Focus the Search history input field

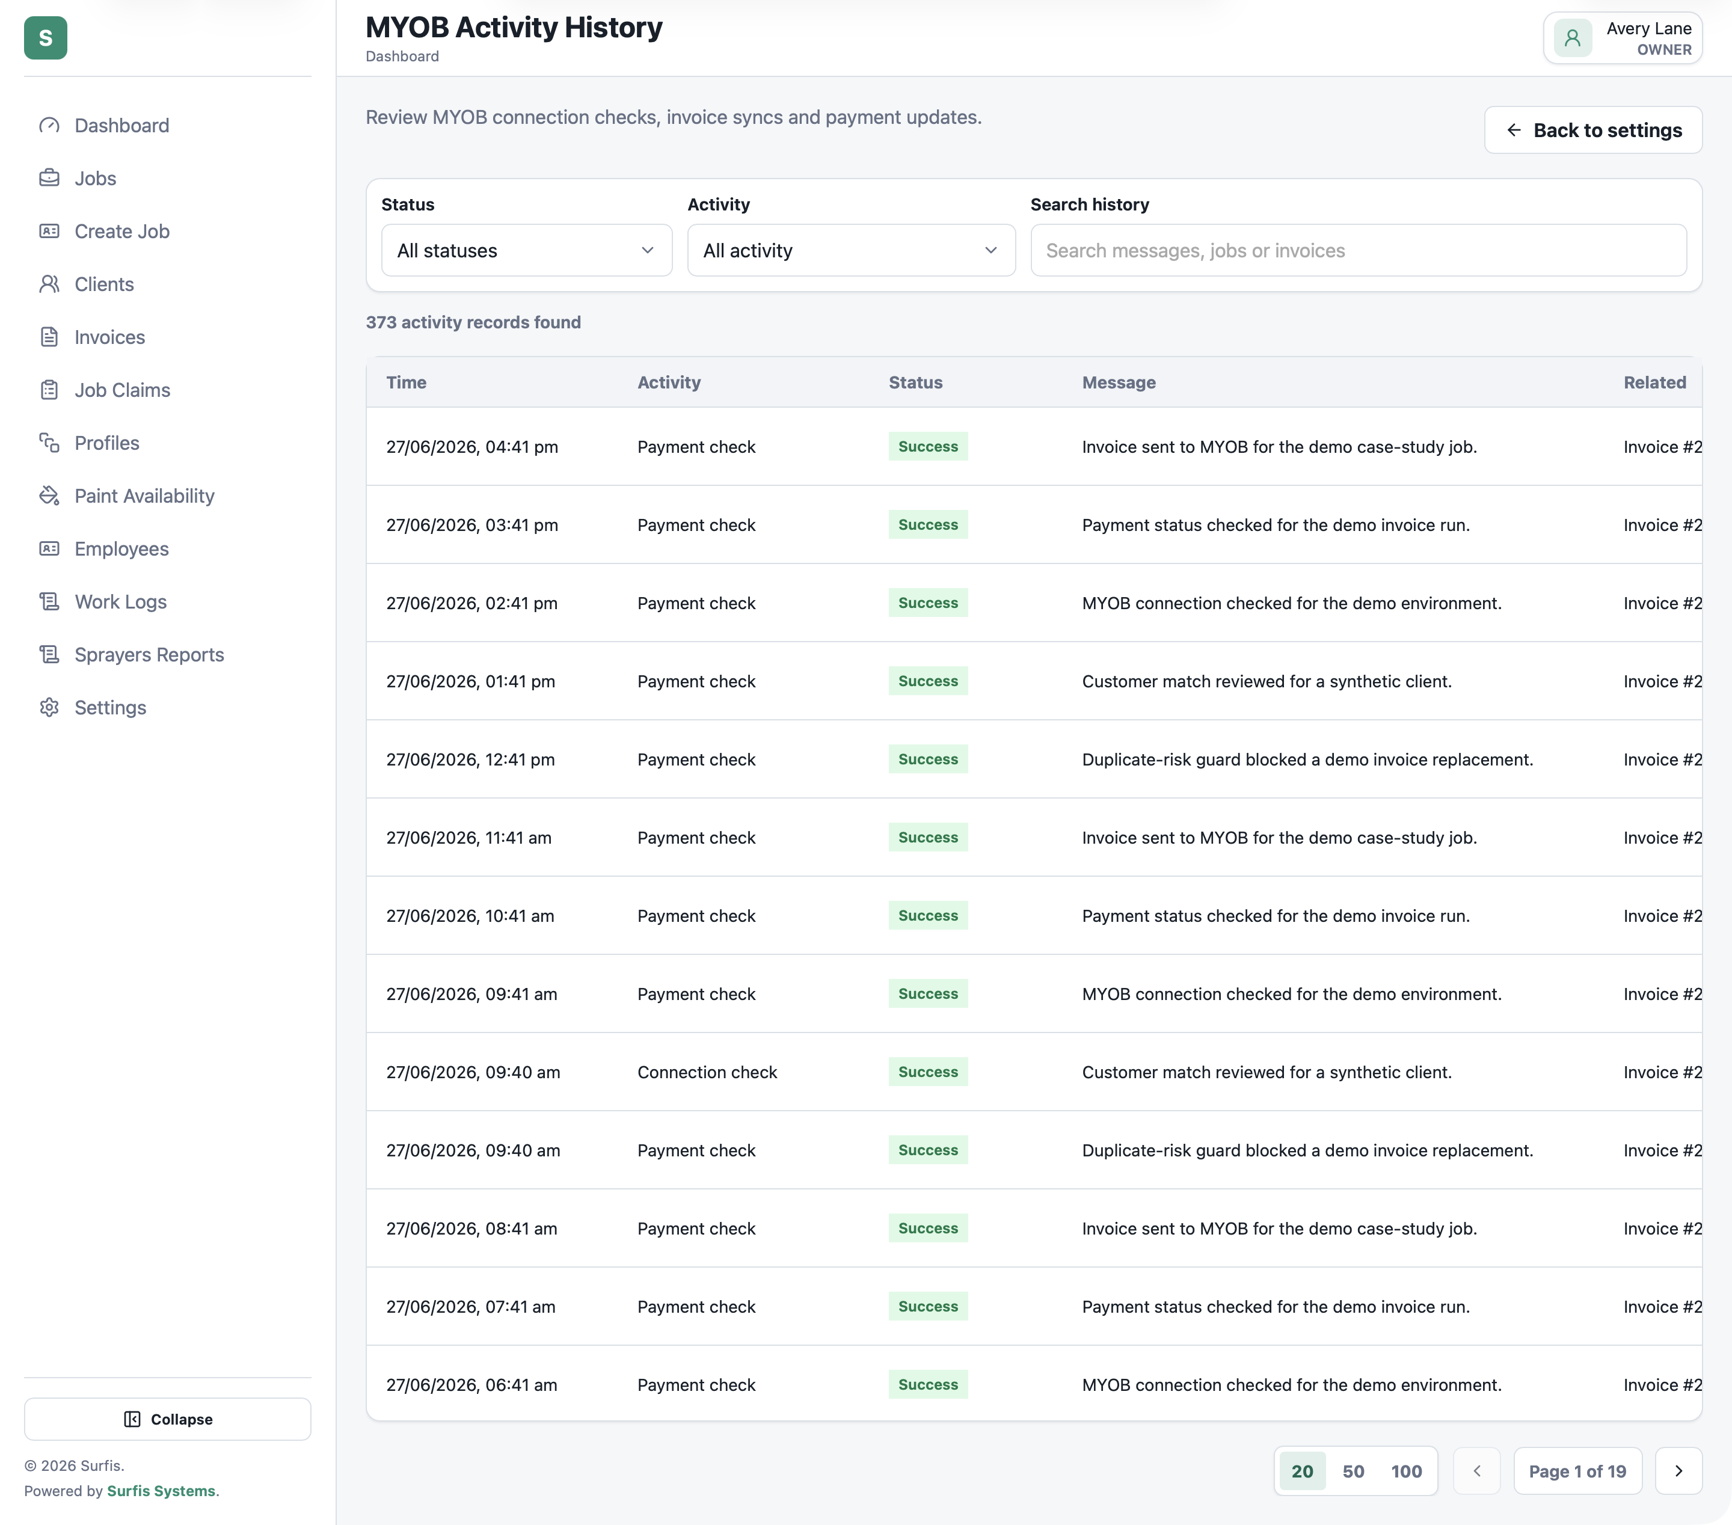click(x=1359, y=250)
